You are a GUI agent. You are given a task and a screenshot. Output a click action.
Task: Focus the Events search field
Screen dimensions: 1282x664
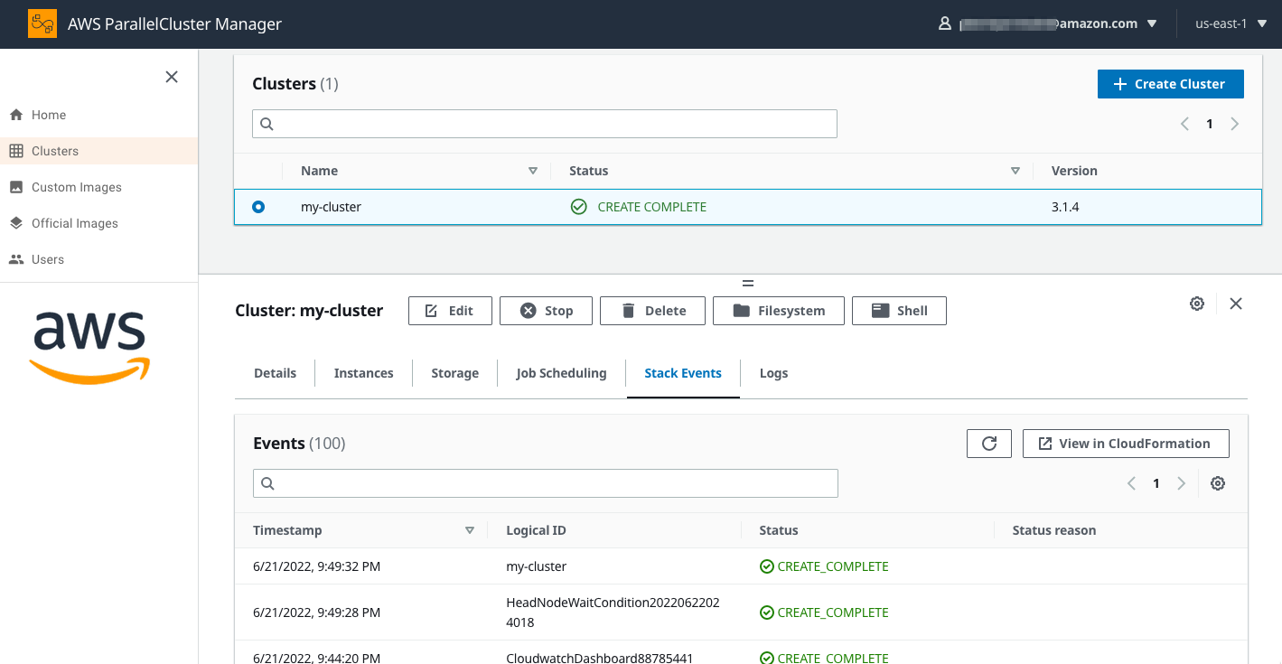pyautogui.click(x=546, y=483)
